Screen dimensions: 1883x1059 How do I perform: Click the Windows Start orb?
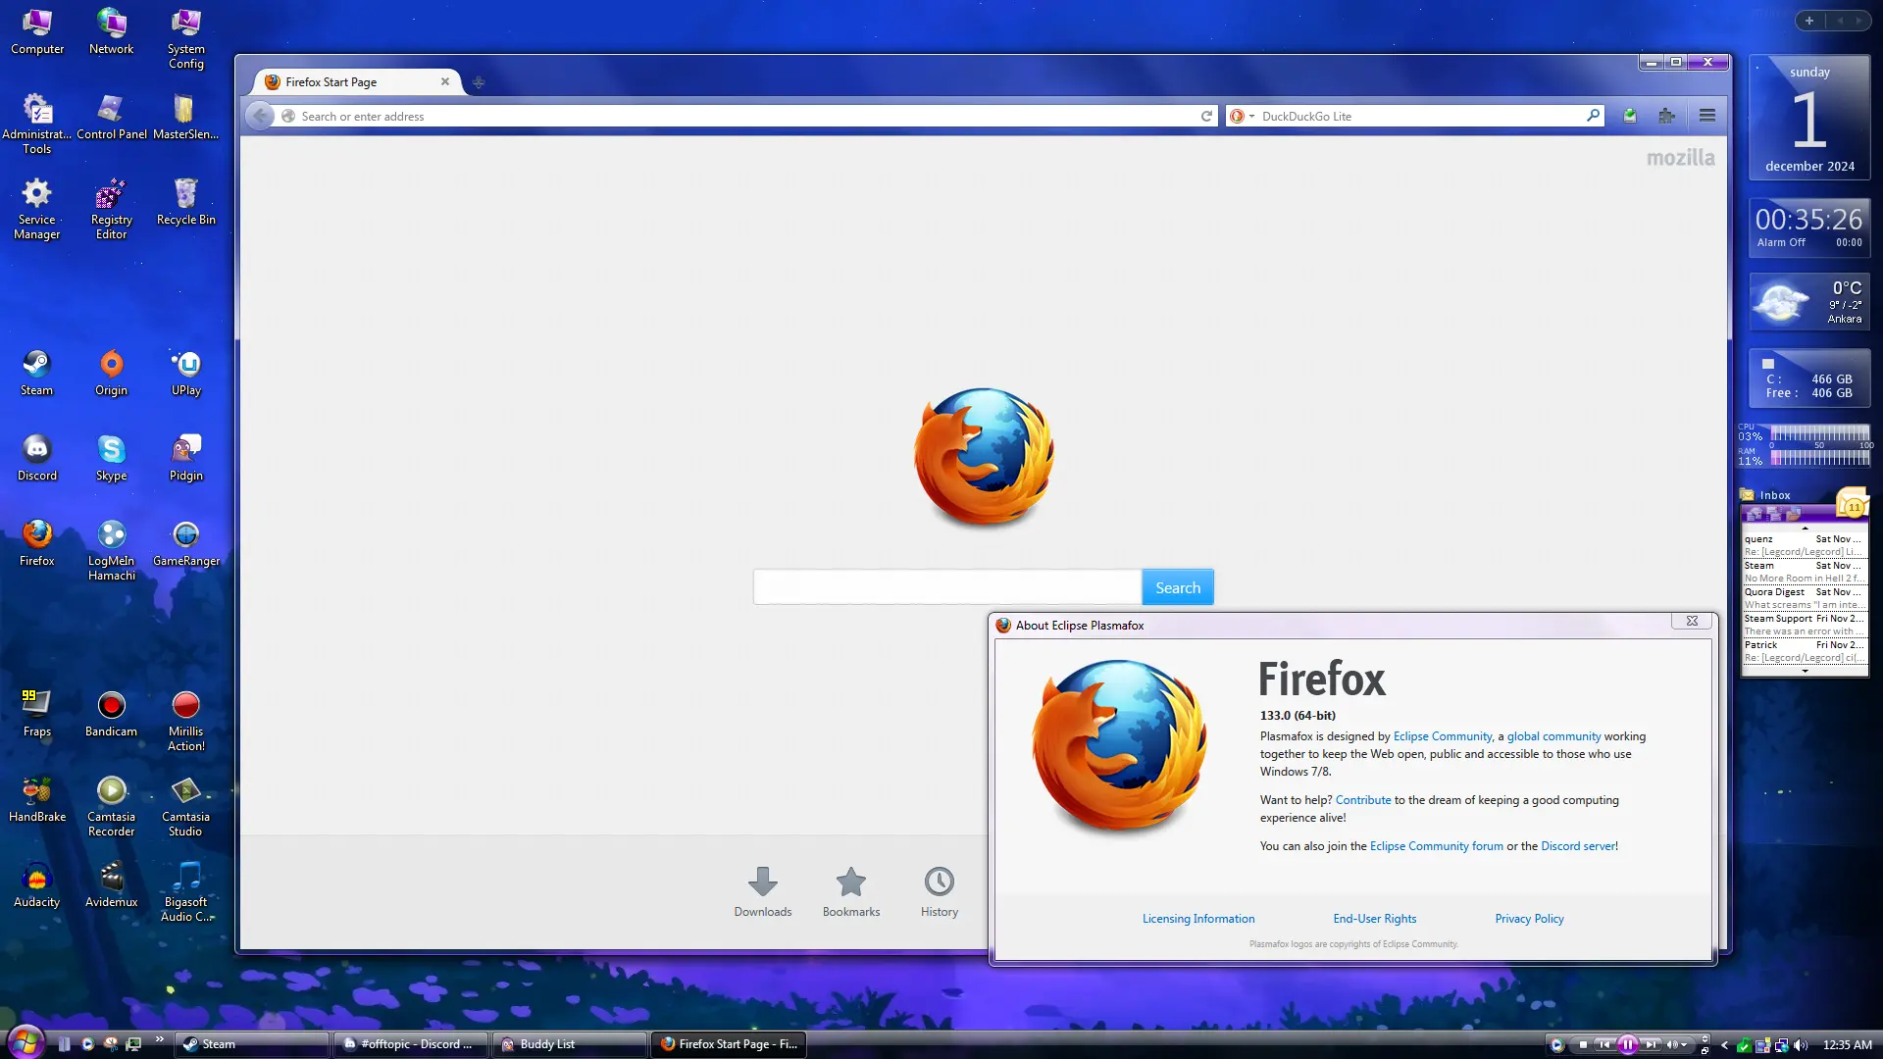tap(25, 1041)
